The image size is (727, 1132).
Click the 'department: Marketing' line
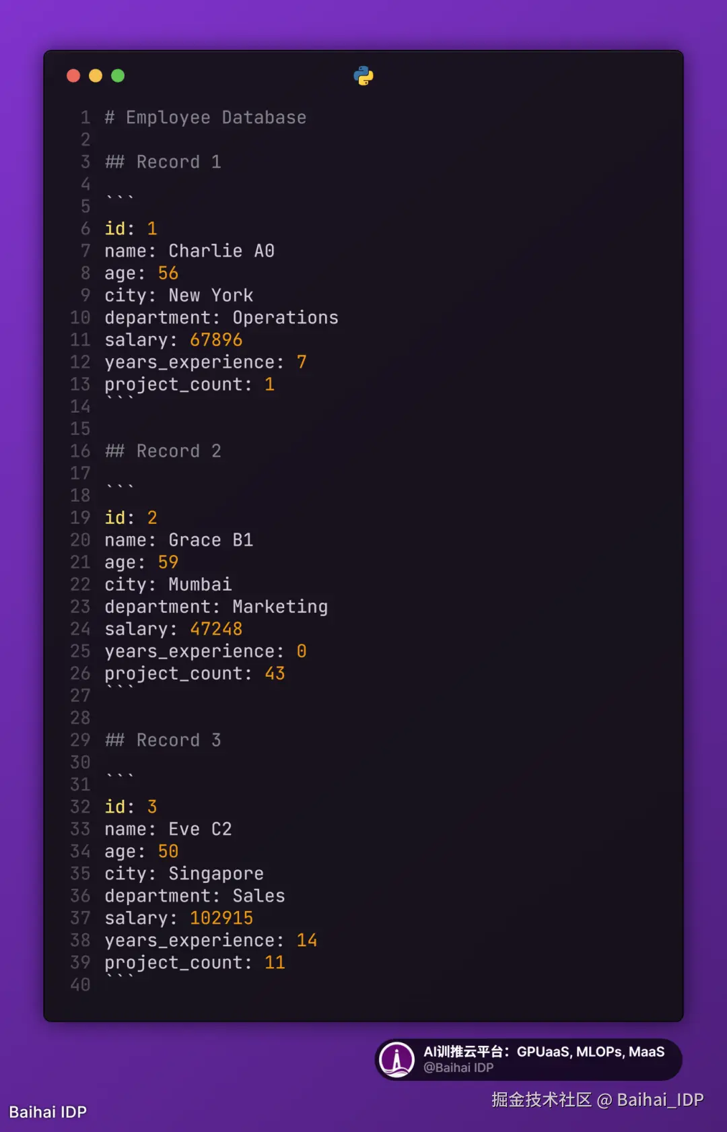[x=216, y=607]
